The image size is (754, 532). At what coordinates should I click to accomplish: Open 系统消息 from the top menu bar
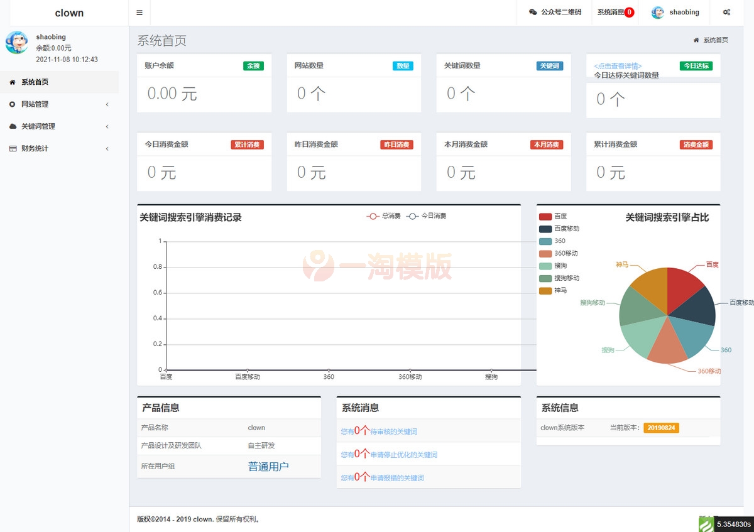611,12
